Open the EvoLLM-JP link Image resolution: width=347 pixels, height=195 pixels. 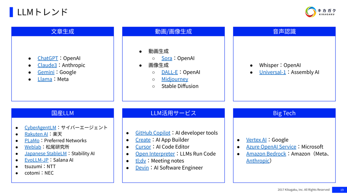click(36, 160)
